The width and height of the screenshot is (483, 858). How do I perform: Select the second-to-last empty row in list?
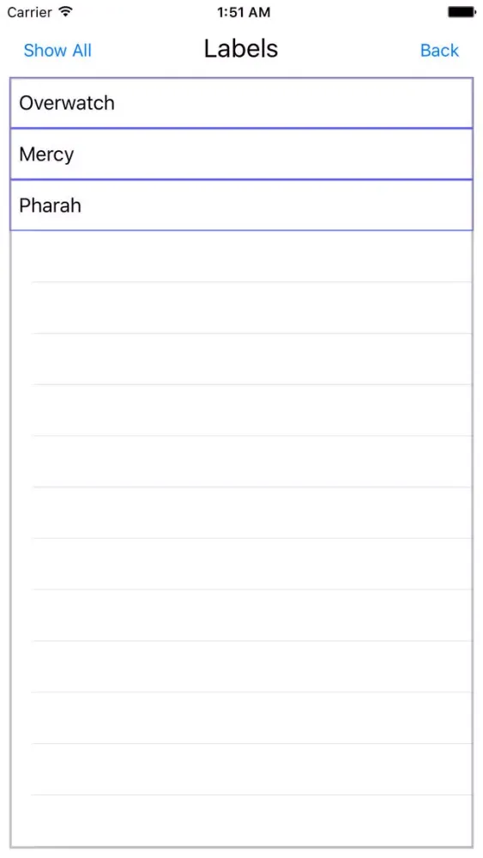[x=241, y=770]
